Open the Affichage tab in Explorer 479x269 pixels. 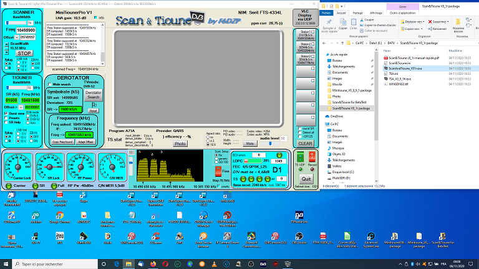(x=375, y=13)
